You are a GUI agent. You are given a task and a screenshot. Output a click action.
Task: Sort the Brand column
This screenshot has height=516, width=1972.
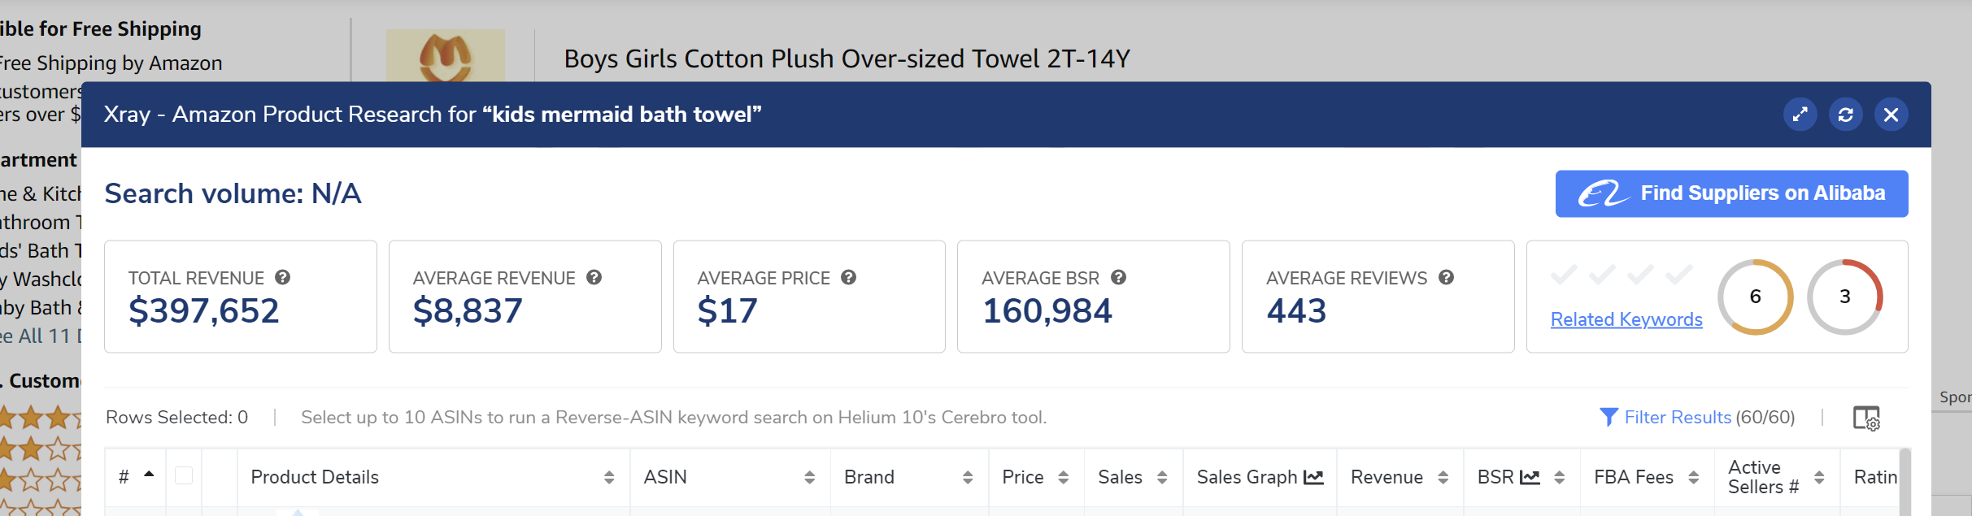[967, 478]
